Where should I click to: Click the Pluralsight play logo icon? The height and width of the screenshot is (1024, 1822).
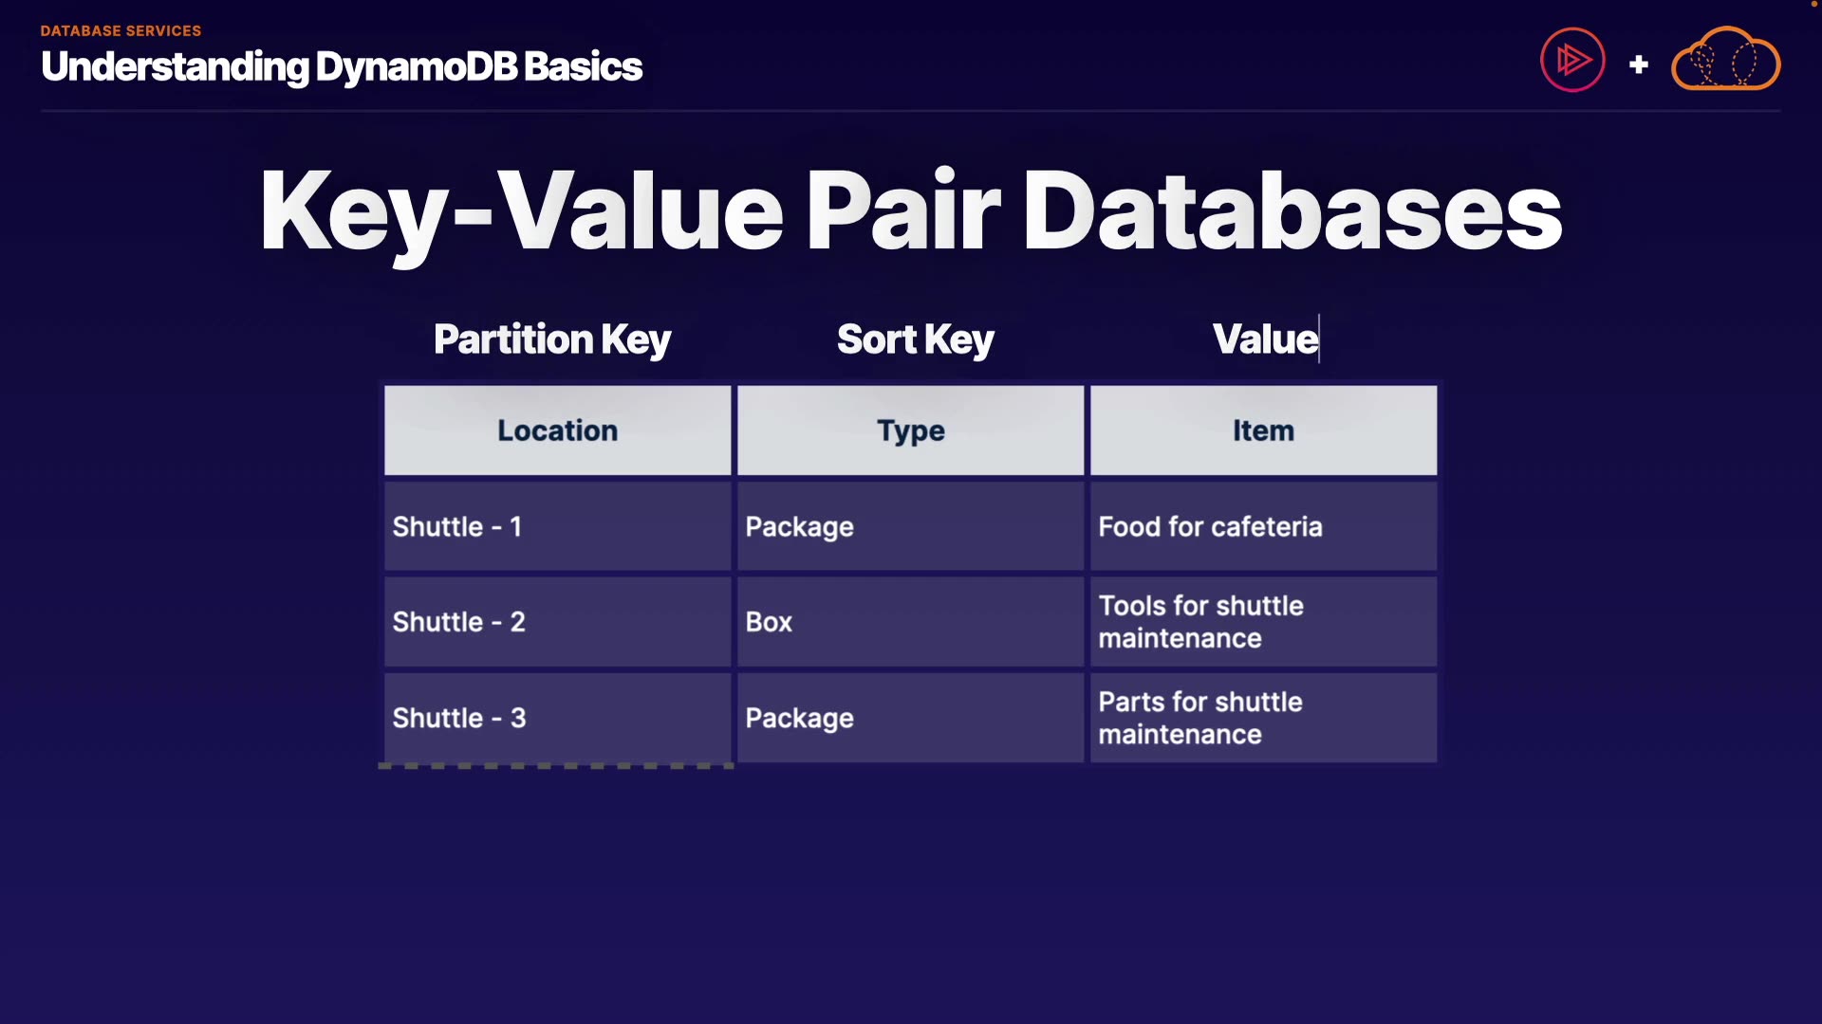tap(1572, 60)
